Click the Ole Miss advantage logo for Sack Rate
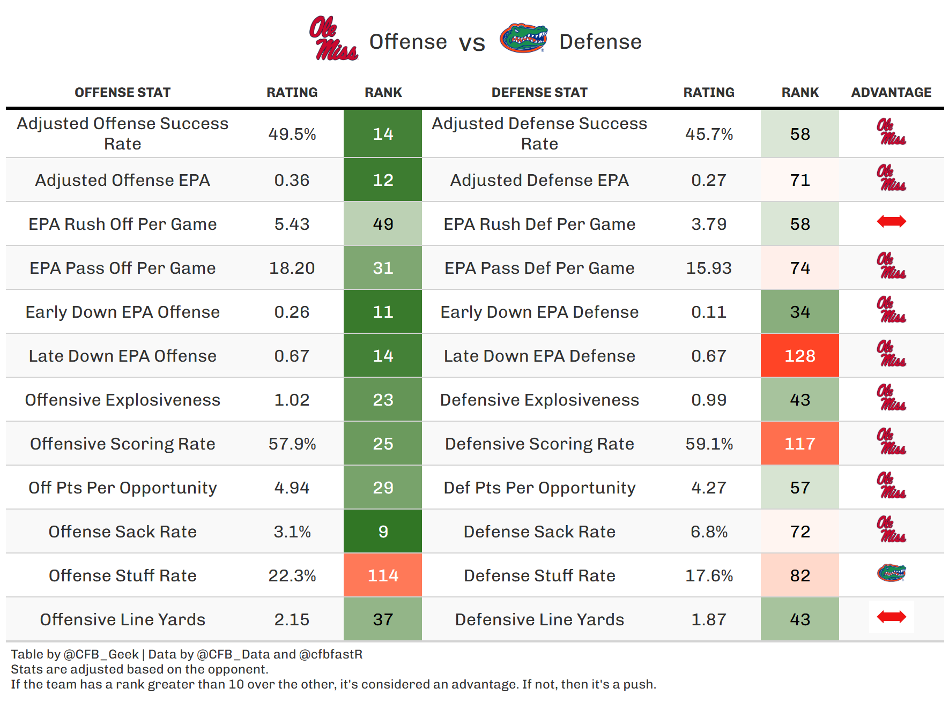The height and width of the screenshot is (703, 949). tap(891, 530)
